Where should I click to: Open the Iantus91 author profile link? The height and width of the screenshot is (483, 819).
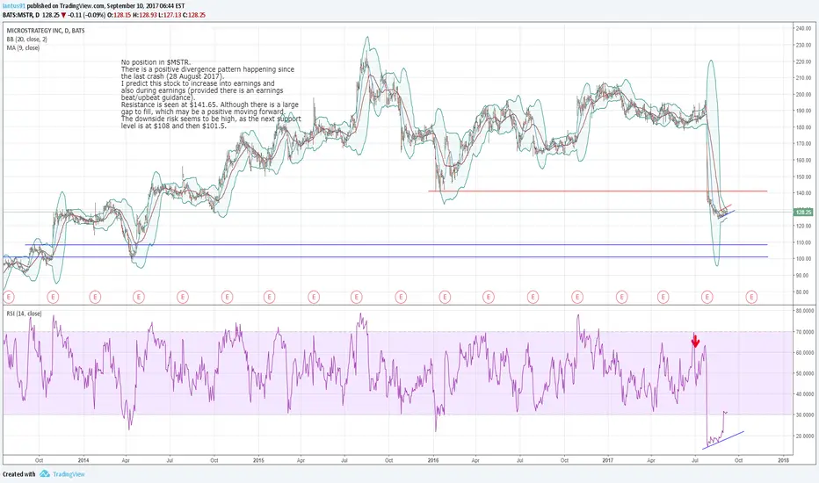[x=13, y=6]
